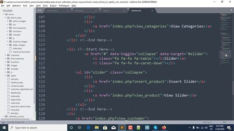This screenshot has height=131, width=234.
Task: Collapse the admin_area folder arrow
Action: [5, 18]
